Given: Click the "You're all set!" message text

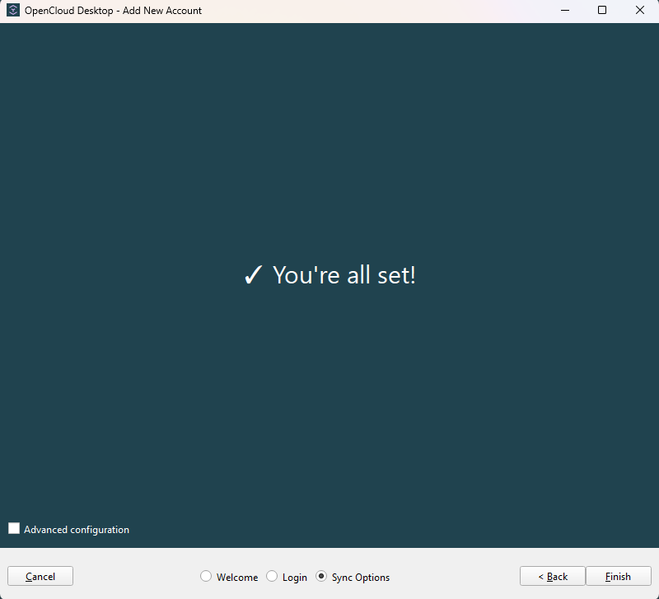Looking at the screenshot, I should pos(344,275).
